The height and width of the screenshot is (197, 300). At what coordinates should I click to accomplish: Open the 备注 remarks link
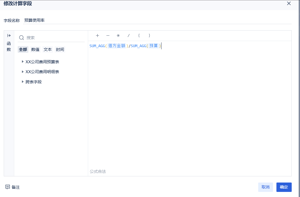click(16, 187)
